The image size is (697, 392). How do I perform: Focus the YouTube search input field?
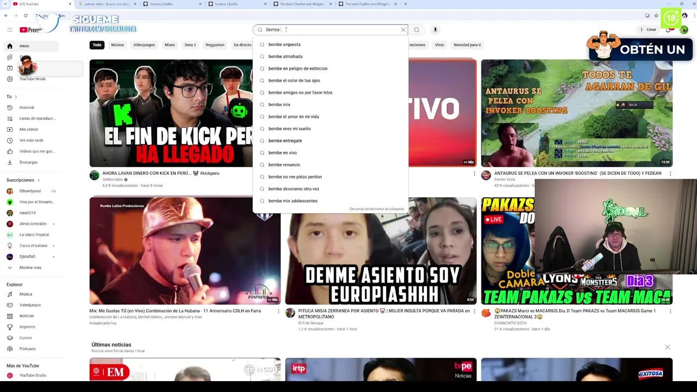pyautogui.click(x=331, y=30)
